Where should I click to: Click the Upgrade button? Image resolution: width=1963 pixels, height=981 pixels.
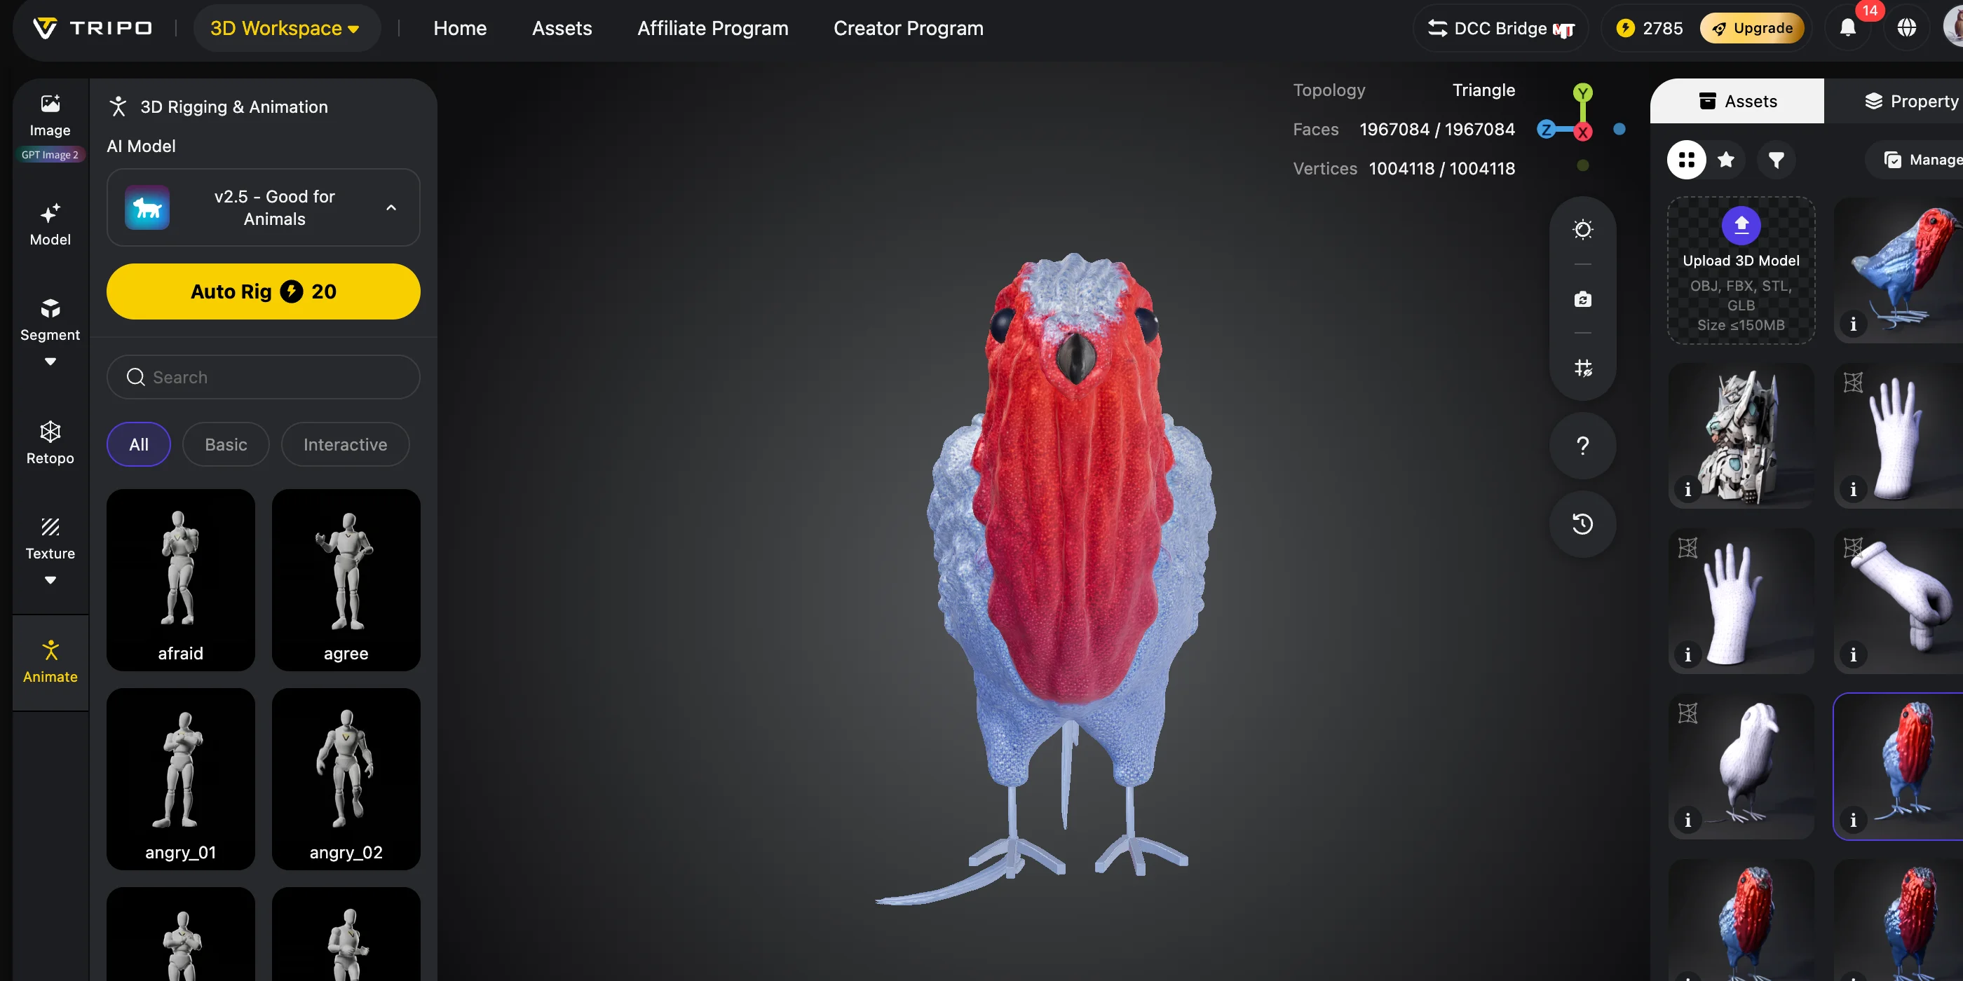coord(1751,28)
